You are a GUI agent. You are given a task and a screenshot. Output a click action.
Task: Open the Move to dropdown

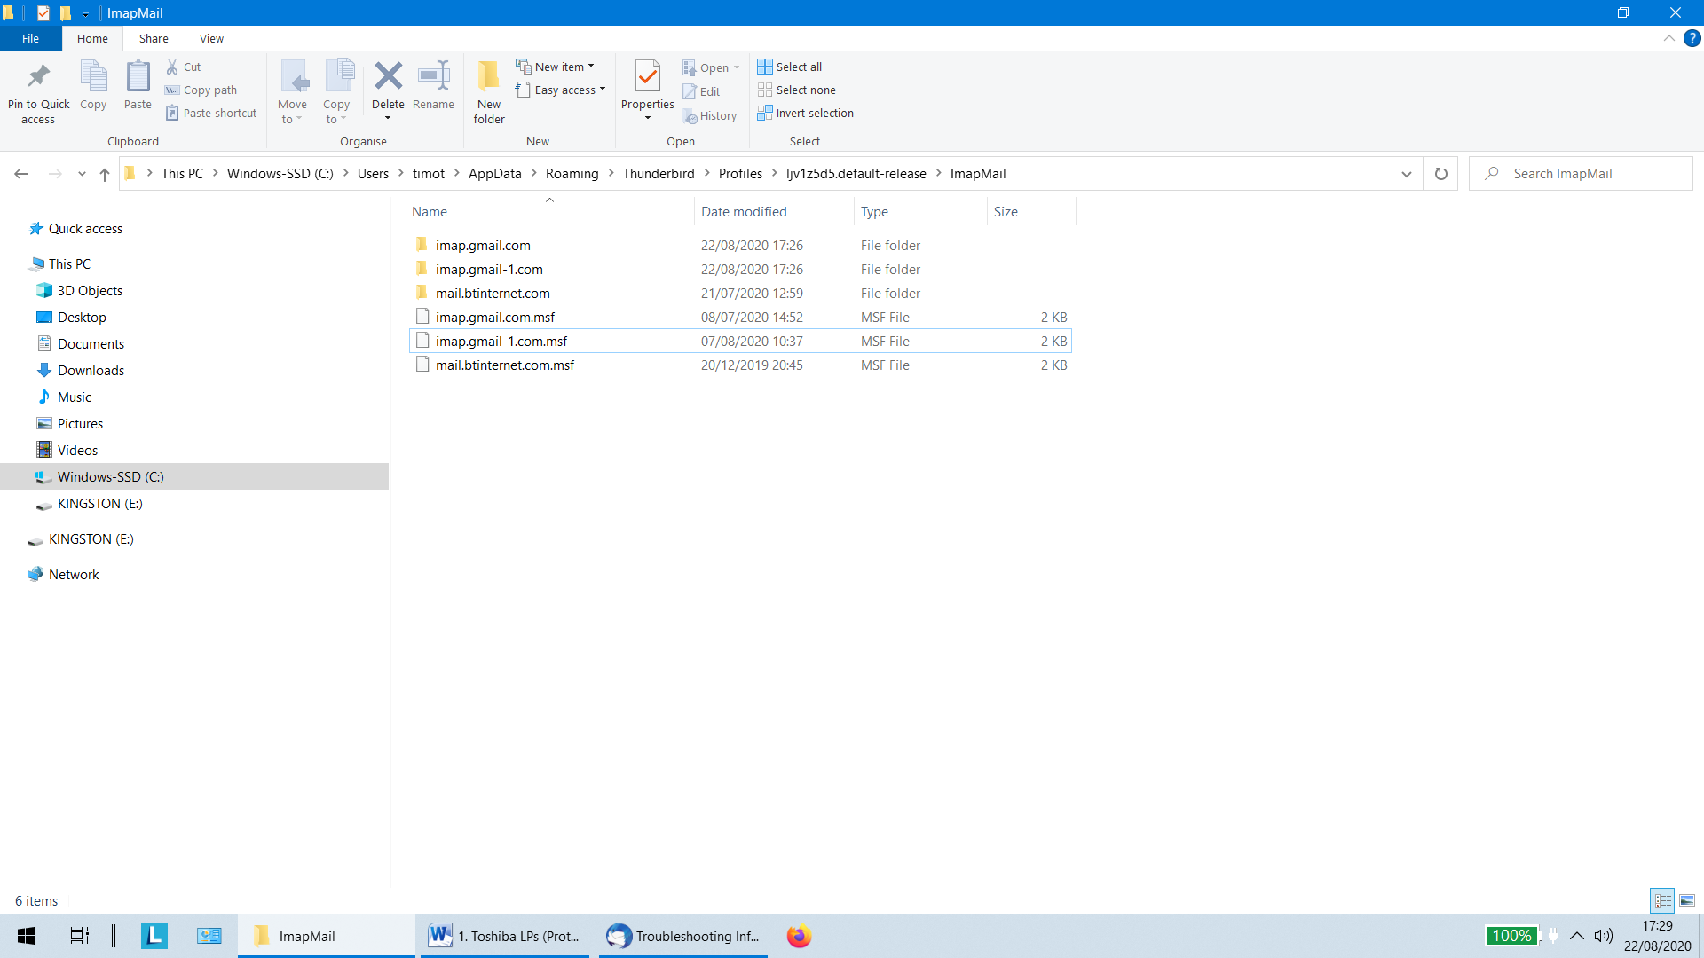[292, 92]
